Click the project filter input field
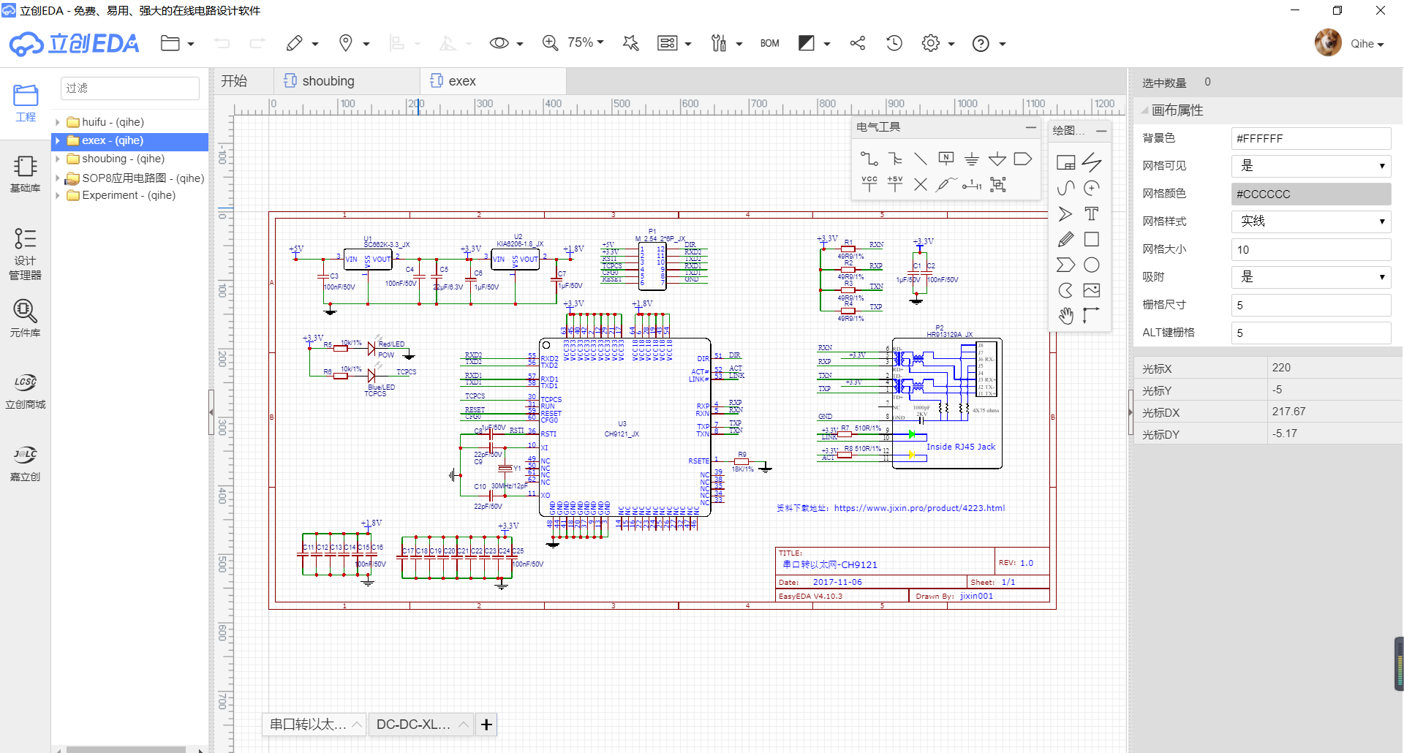1404x753 pixels. pos(129,88)
